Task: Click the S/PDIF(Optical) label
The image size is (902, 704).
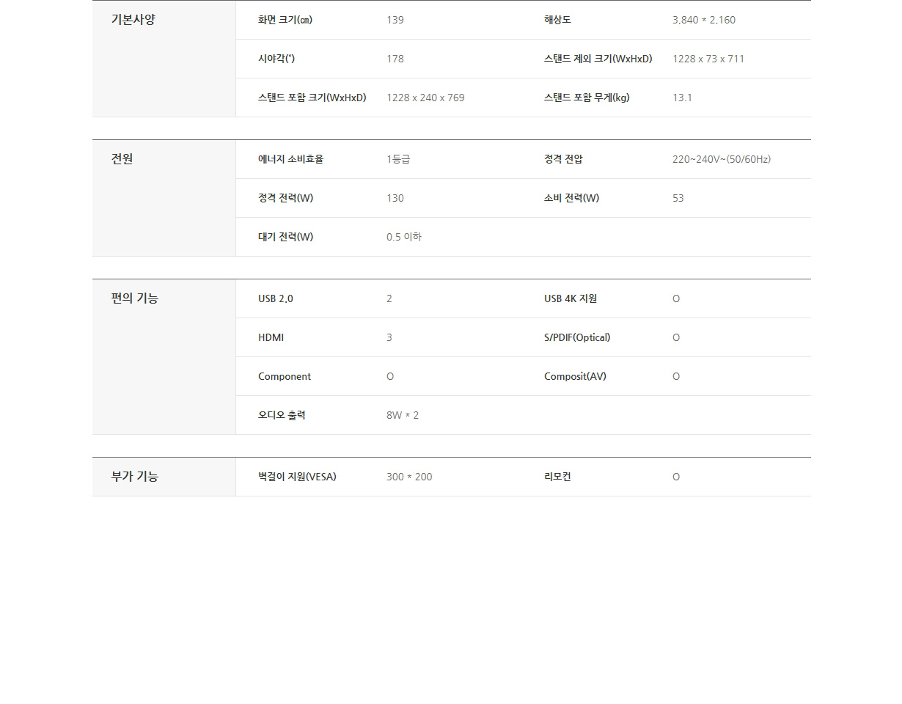Action: 576,337
